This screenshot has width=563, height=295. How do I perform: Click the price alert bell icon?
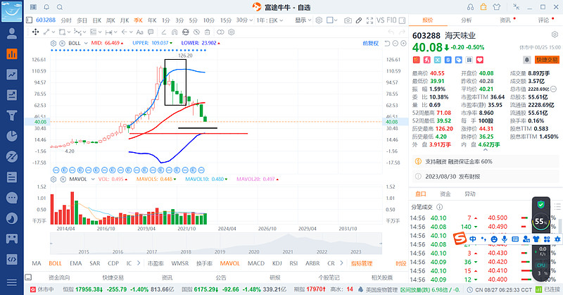(526, 60)
